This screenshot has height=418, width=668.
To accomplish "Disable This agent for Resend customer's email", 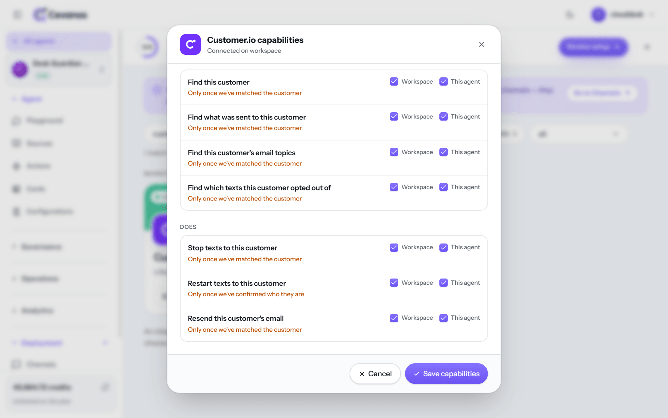I will tap(444, 318).
